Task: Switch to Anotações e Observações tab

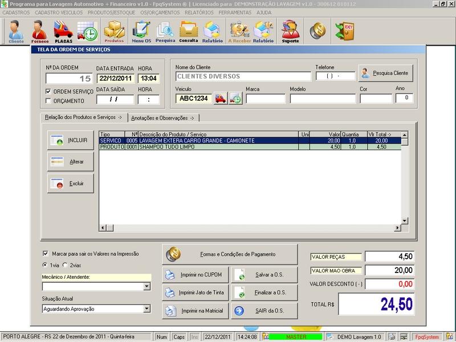Action: (x=162, y=118)
